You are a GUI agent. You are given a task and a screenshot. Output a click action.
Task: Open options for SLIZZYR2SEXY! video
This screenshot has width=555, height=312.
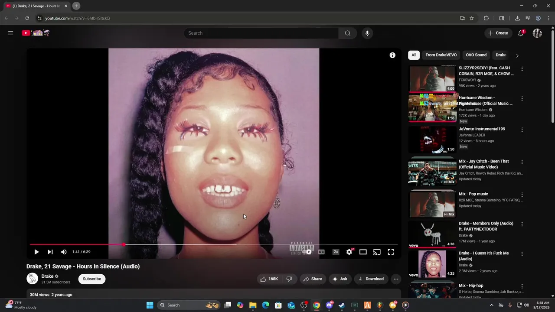[x=522, y=69]
